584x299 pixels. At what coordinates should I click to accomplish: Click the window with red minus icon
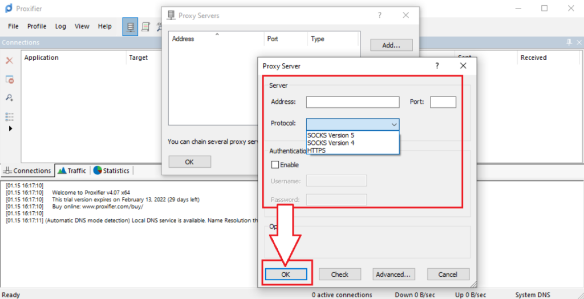tap(9, 79)
